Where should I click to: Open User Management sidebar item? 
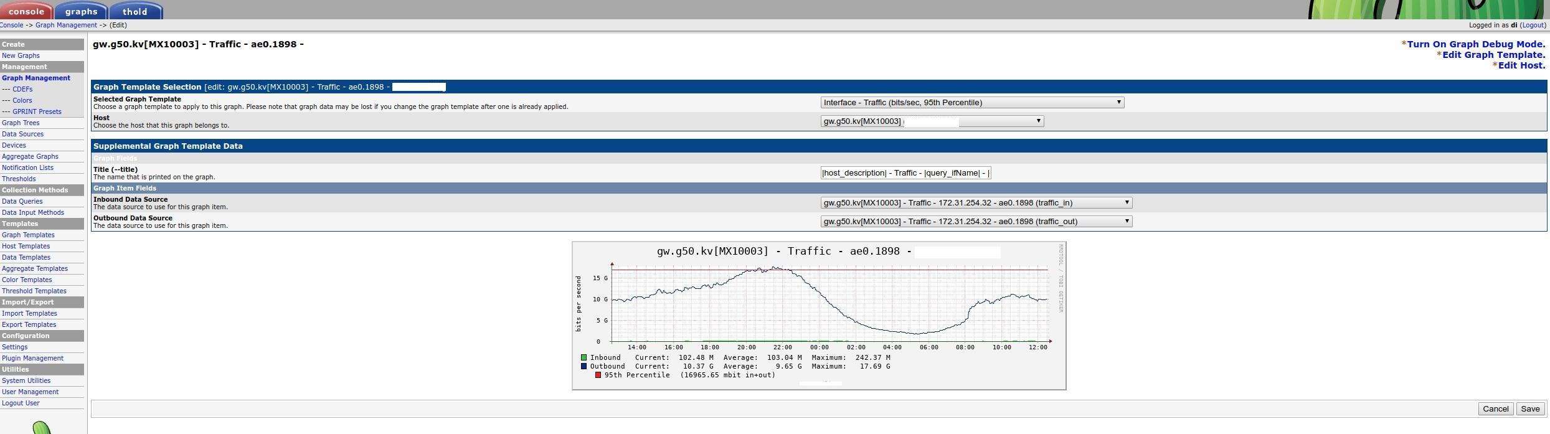pyautogui.click(x=30, y=392)
